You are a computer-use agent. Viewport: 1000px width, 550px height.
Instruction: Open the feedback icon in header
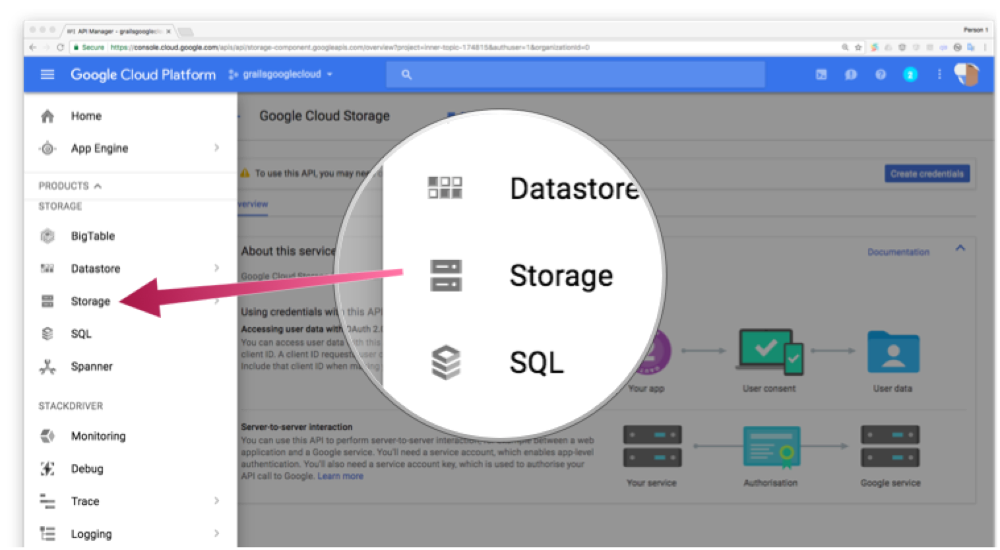click(851, 75)
